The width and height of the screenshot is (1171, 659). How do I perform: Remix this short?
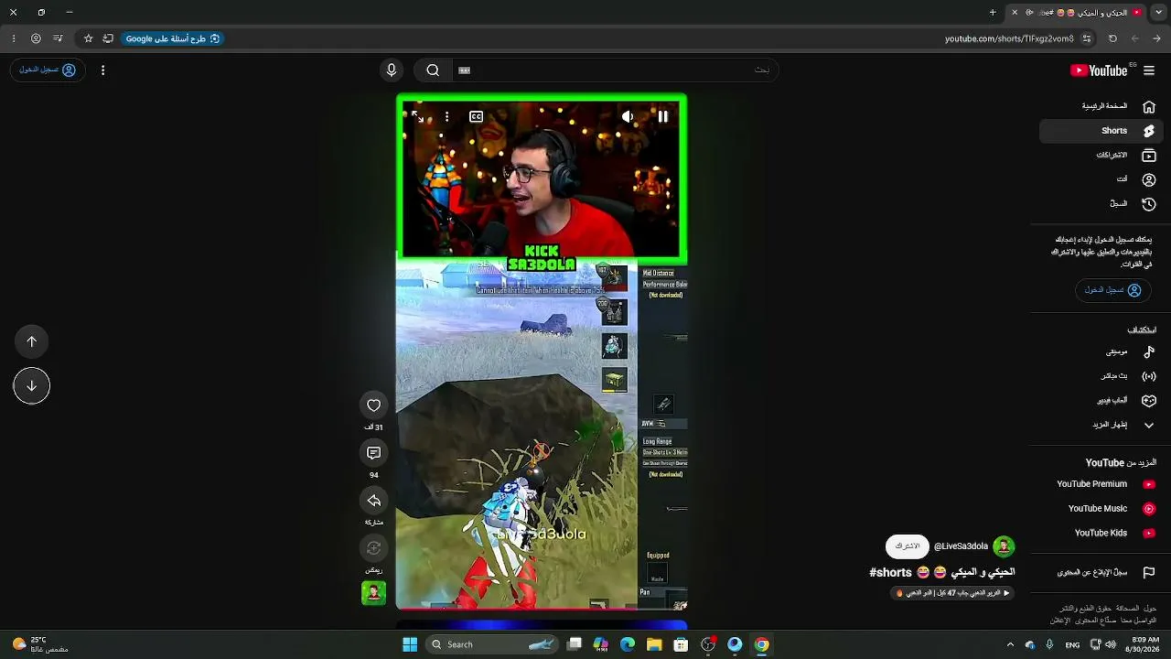pos(373,548)
